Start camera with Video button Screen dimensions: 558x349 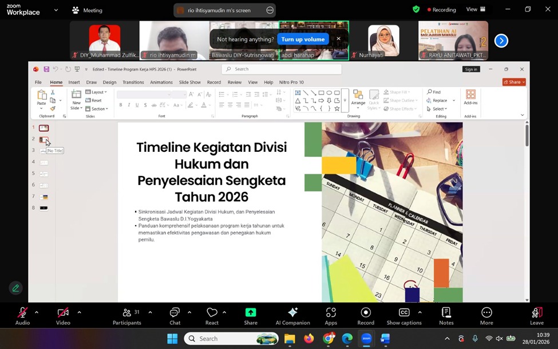(63, 316)
